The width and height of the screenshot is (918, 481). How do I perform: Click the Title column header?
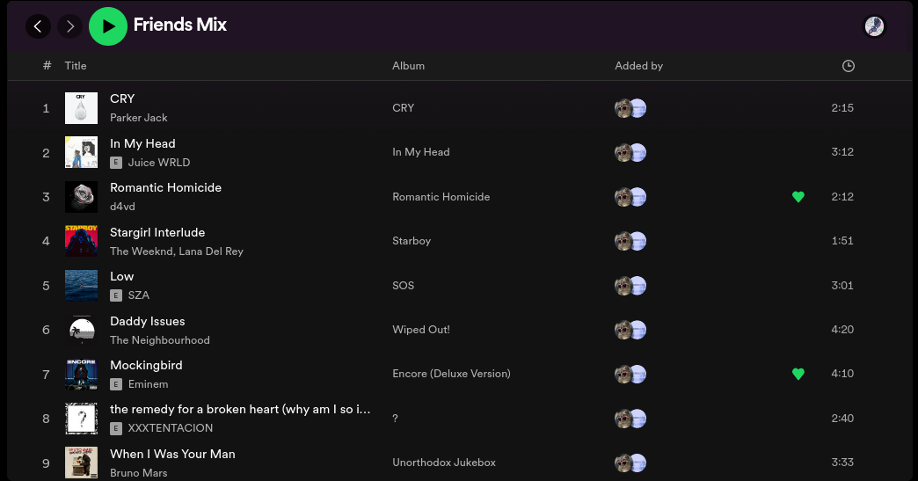pyautogui.click(x=76, y=66)
